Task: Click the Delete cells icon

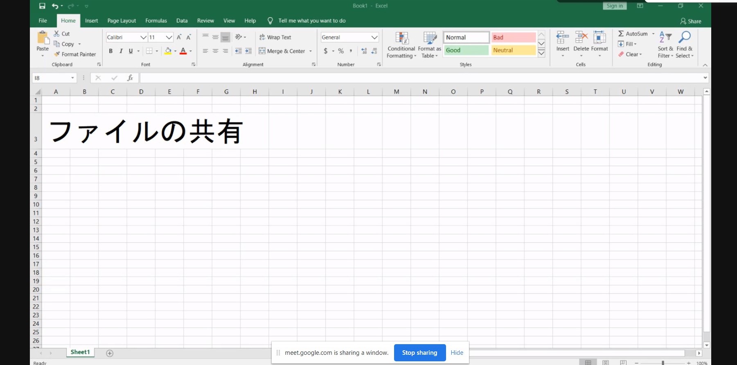Action: pyautogui.click(x=581, y=38)
